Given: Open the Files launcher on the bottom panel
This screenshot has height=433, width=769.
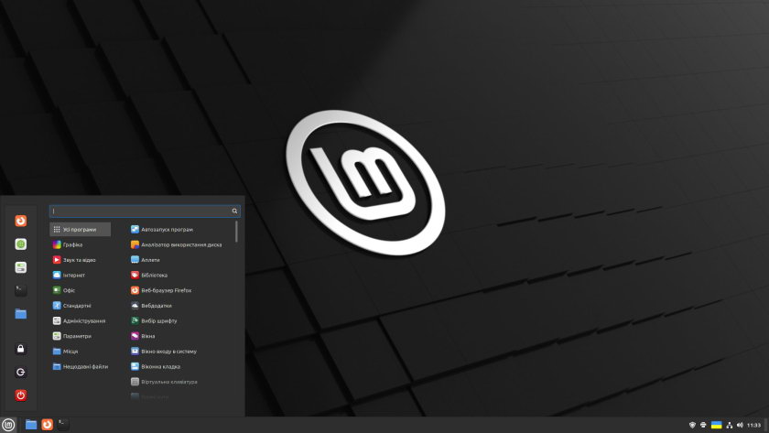Looking at the screenshot, I should 31,425.
